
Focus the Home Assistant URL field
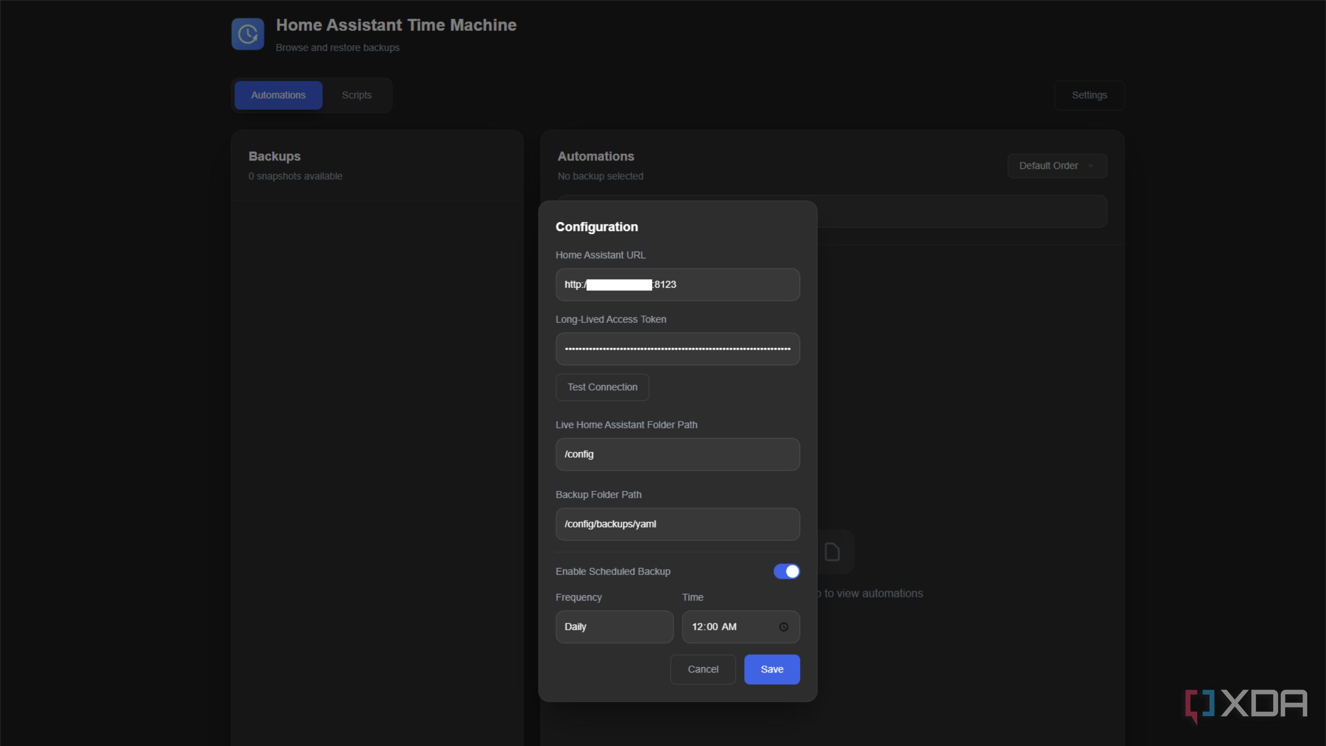tap(678, 285)
